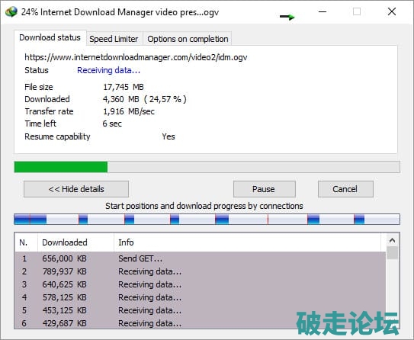Open the Options on completion tab

188,39
